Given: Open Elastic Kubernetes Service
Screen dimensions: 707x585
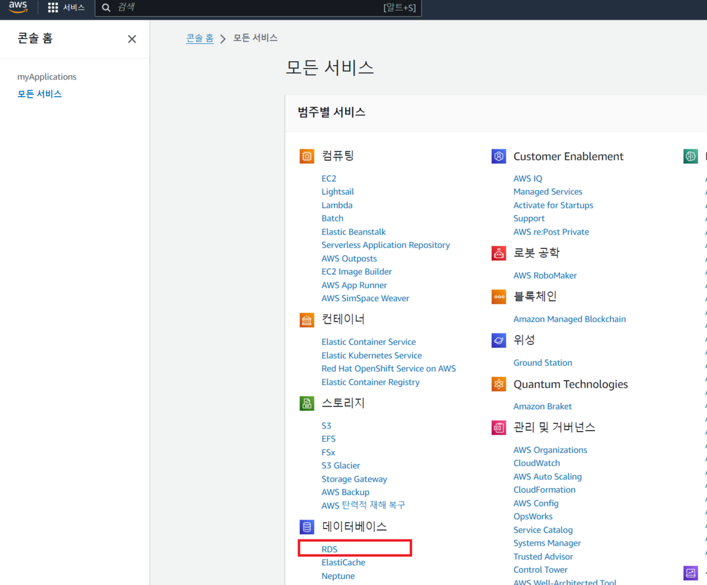Looking at the screenshot, I should tap(371, 355).
